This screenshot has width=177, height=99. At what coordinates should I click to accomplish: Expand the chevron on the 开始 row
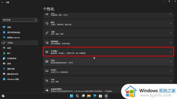(171, 61)
